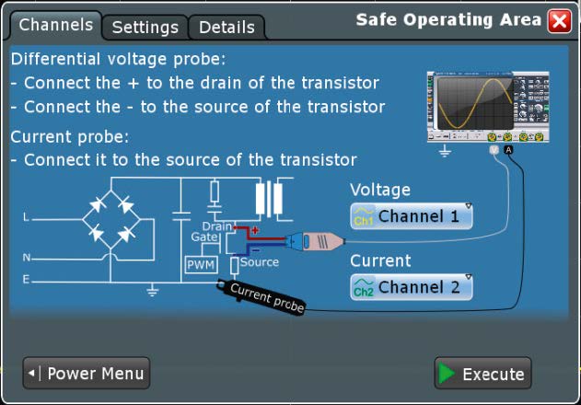Click the dropdown arrow on Channel 2
This screenshot has width=581, height=405.
(x=468, y=277)
